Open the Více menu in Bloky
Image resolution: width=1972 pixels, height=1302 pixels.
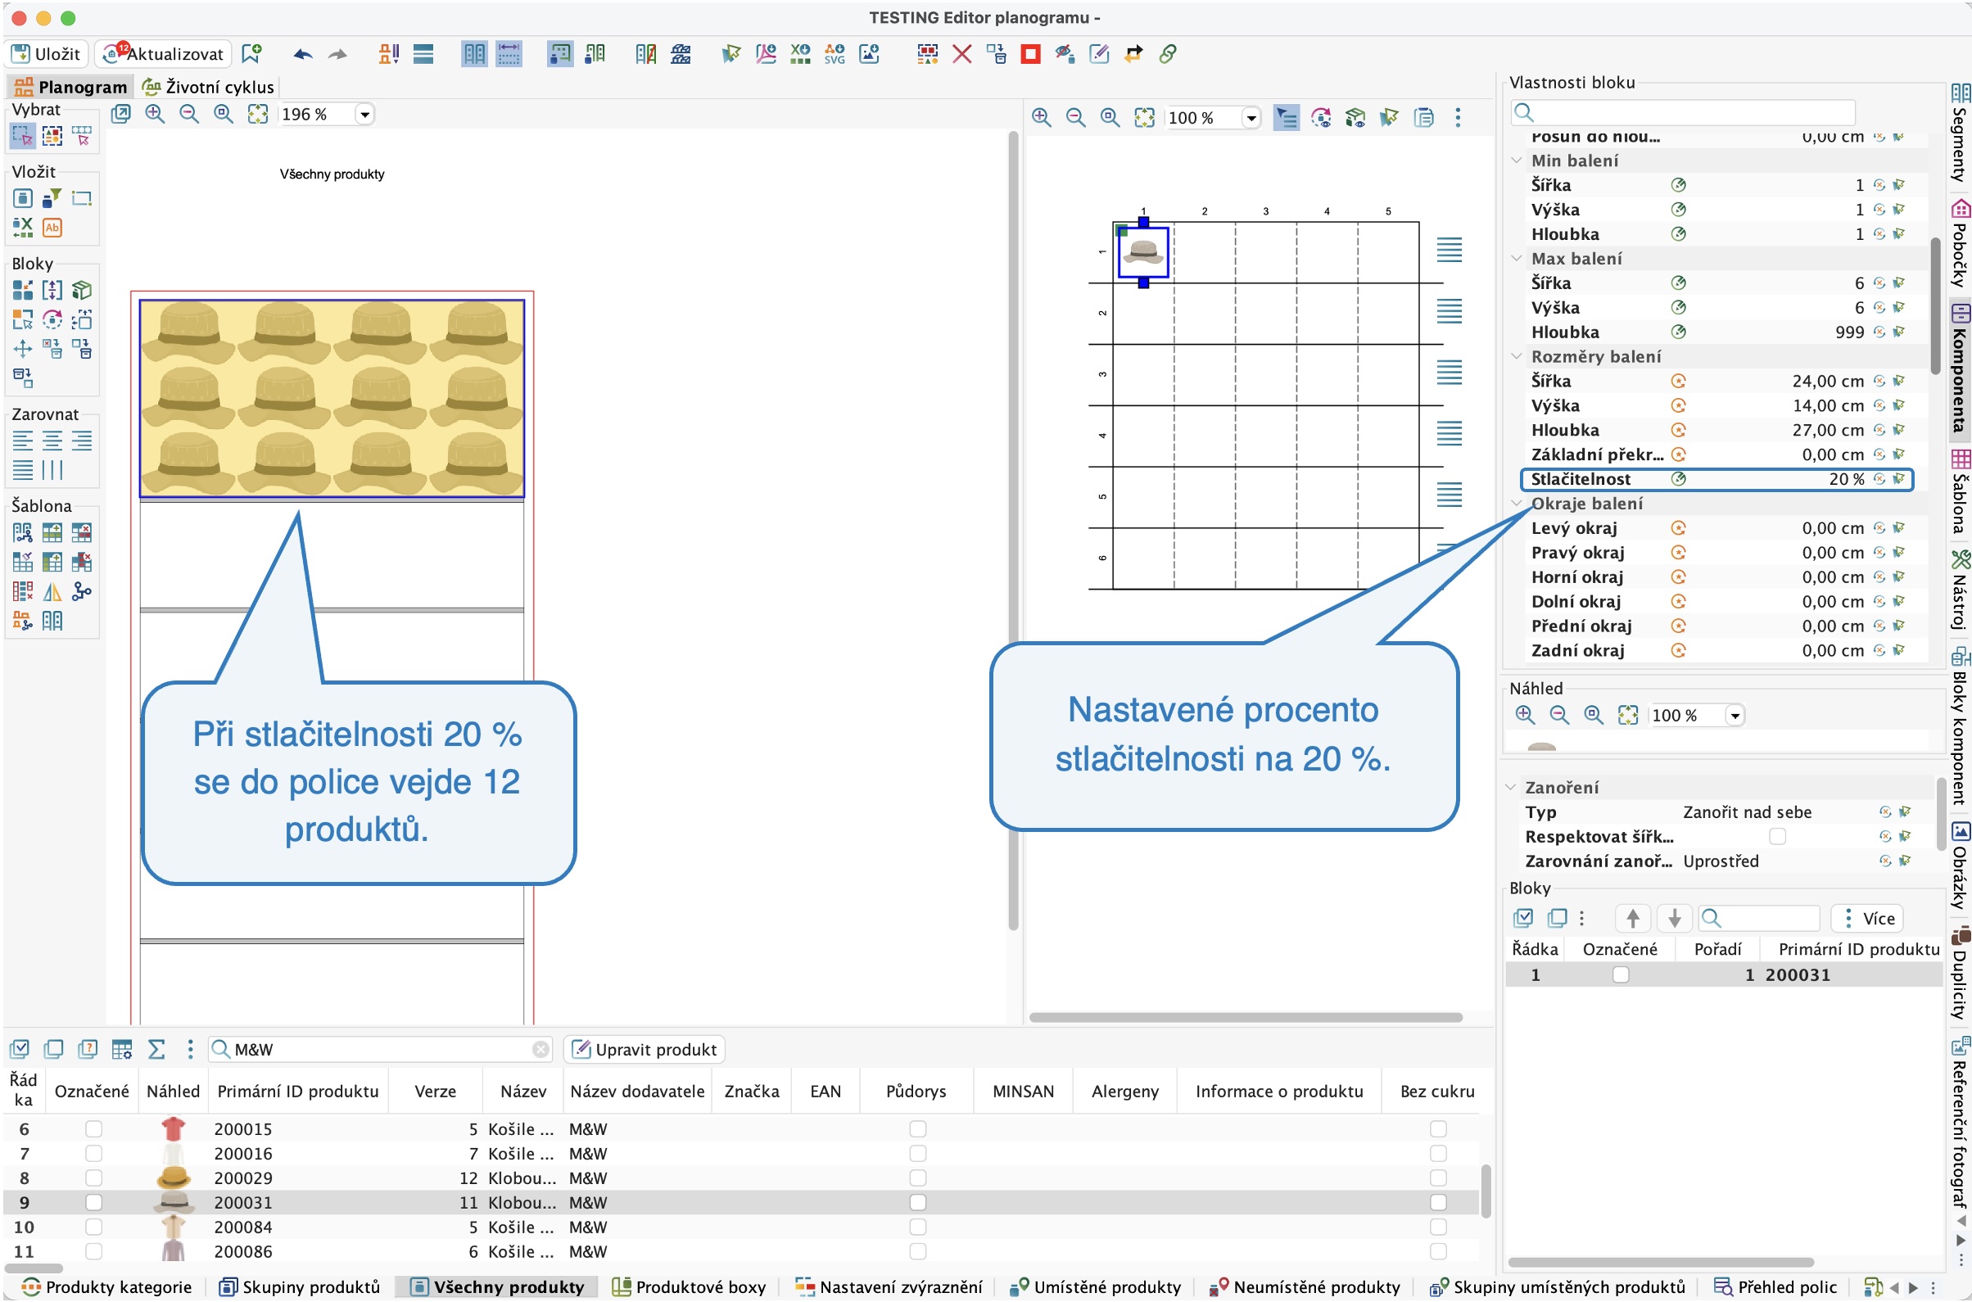point(1867,918)
